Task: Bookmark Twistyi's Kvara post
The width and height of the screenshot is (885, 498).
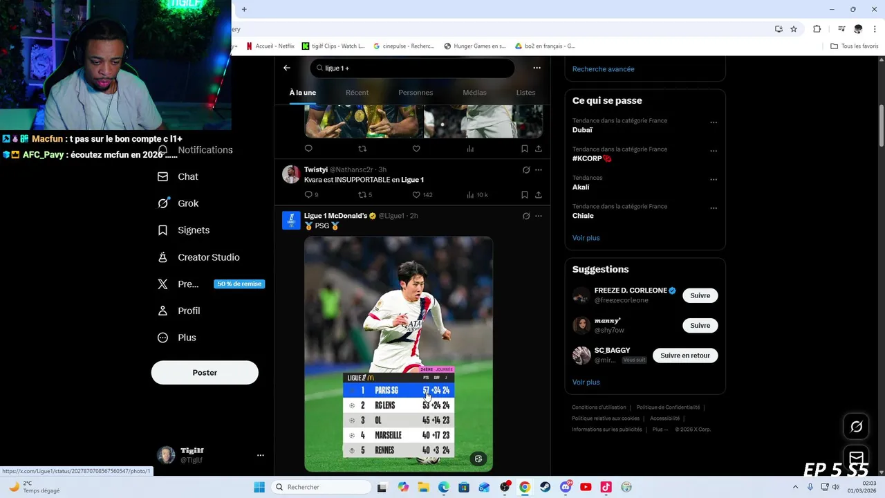Action: pos(525,195)
